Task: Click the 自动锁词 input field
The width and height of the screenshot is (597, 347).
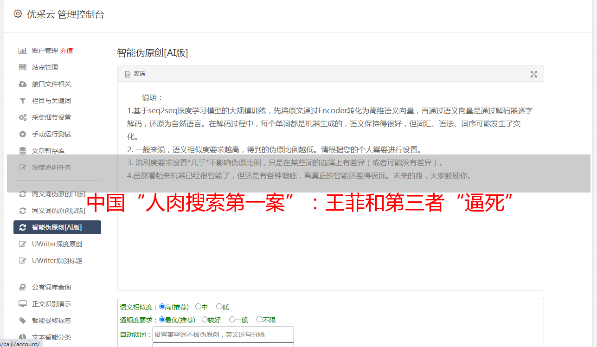Action: pos(223,334)
